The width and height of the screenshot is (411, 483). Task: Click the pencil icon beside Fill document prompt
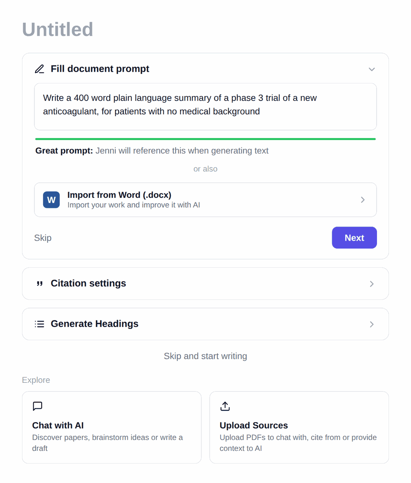[x=40, y=69]
